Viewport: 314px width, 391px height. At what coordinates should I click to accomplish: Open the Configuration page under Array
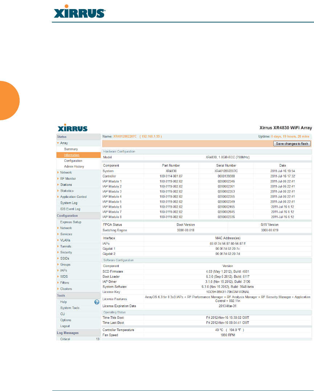click(73, 161)
